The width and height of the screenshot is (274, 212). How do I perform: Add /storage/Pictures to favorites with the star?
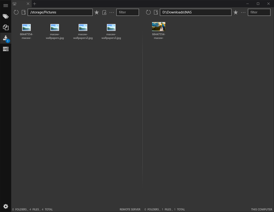pos(96,13)
